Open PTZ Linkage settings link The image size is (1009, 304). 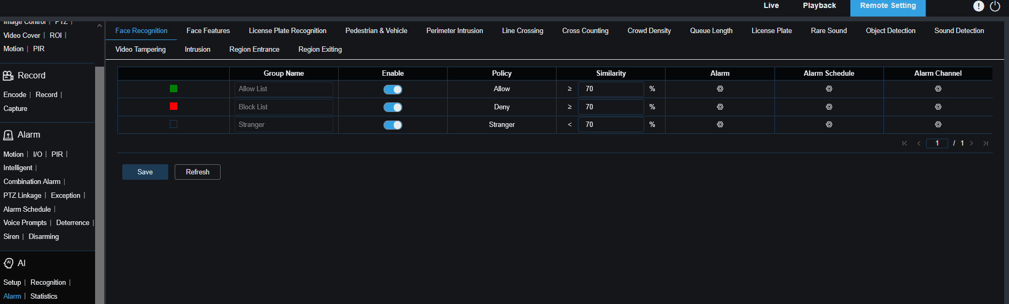22,196
